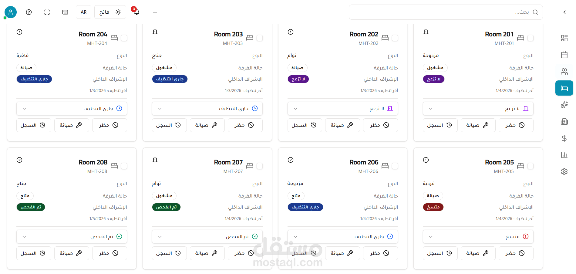This screenshot has height=274, width=576.
Task: Open the hotel building icon in the sidebar
Action: [x=564, y=121]
